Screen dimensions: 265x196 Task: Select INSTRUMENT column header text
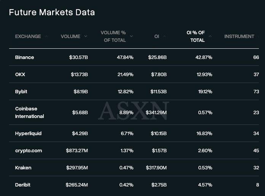[239, 36]
